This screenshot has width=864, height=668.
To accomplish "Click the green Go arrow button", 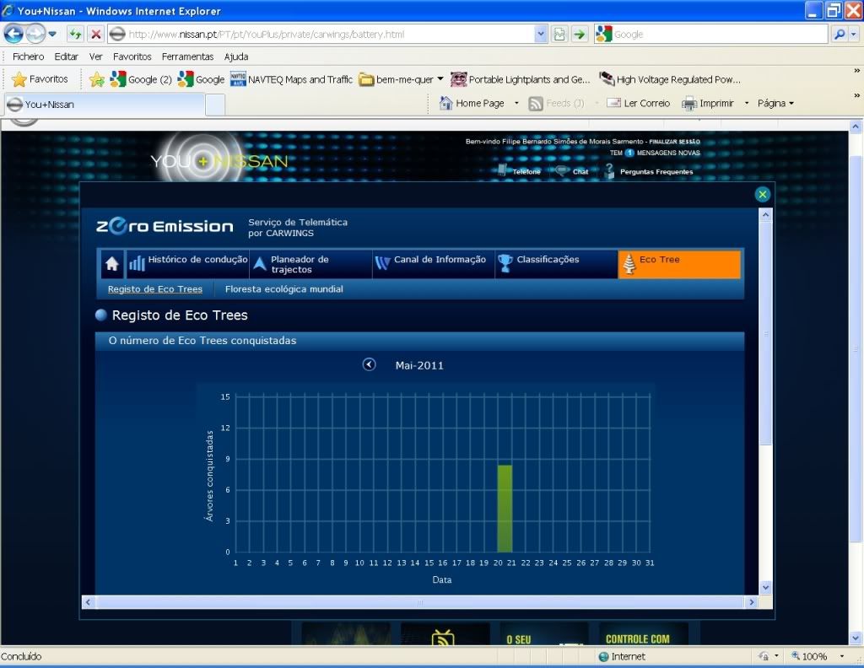I will [x=580, y=34].
